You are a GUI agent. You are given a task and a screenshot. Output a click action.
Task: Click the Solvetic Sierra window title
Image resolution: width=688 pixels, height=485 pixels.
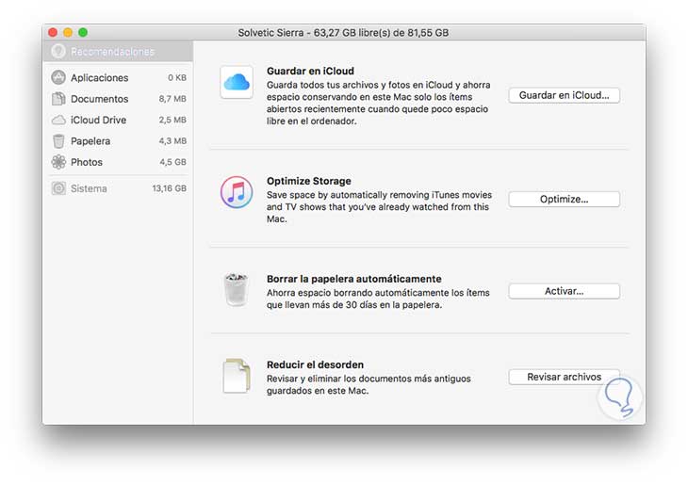343,32
